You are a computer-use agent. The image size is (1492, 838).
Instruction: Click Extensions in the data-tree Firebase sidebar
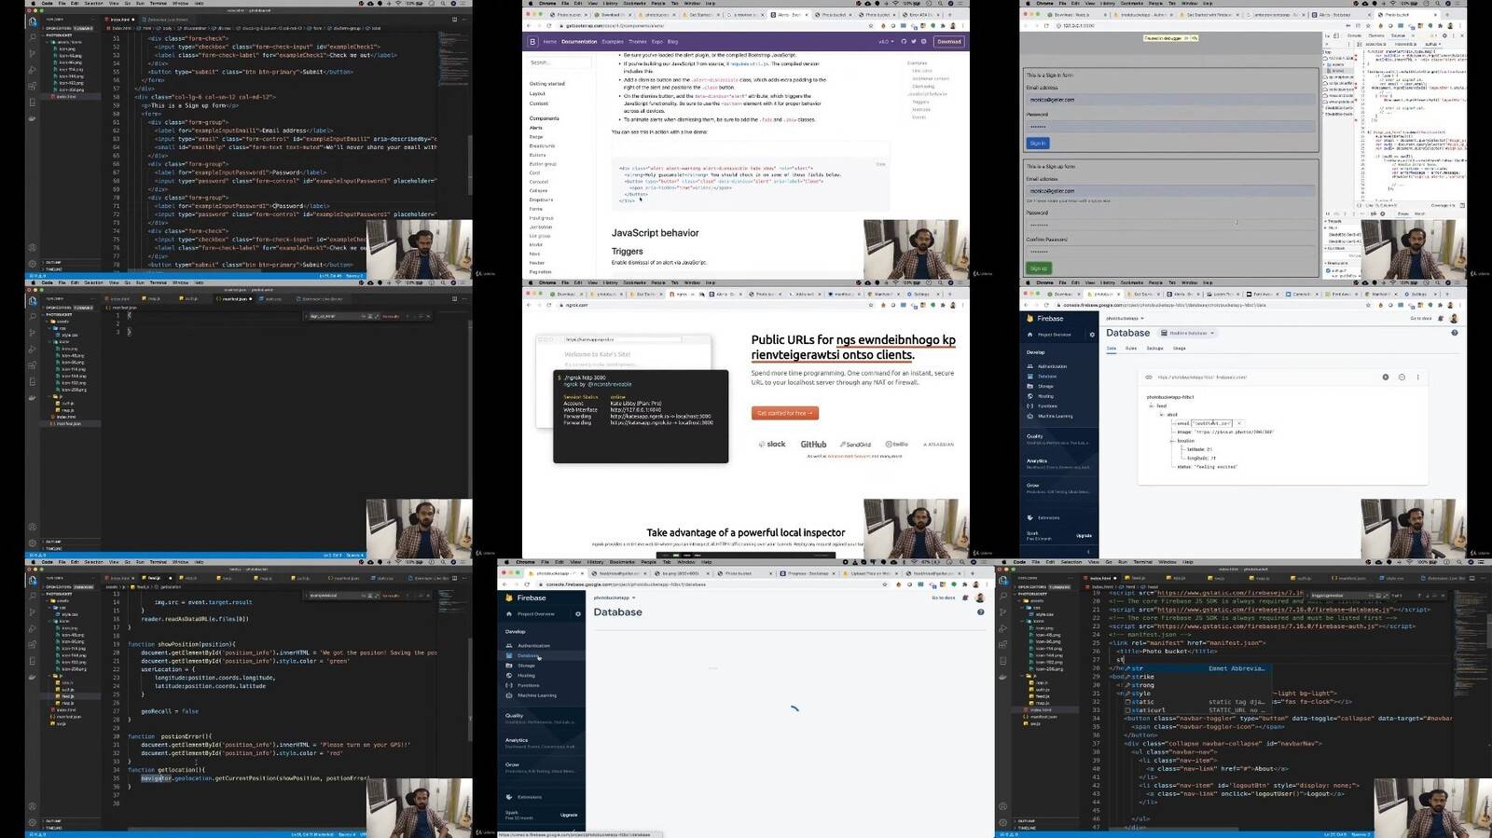[x=1048, y=517]
